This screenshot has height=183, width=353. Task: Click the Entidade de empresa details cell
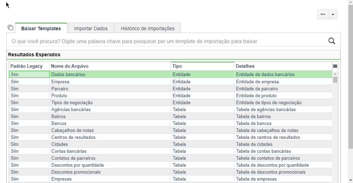283,82
